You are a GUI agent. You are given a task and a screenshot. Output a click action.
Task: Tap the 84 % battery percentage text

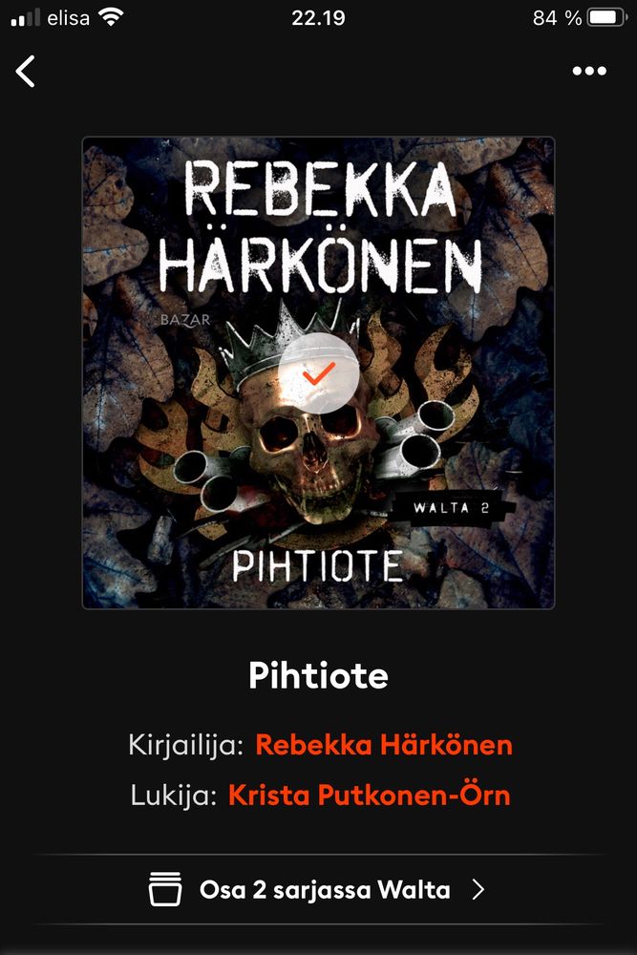click(x=557, y=17)
